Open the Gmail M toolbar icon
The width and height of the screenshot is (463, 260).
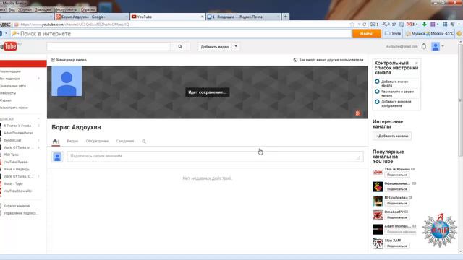[409, 25]
